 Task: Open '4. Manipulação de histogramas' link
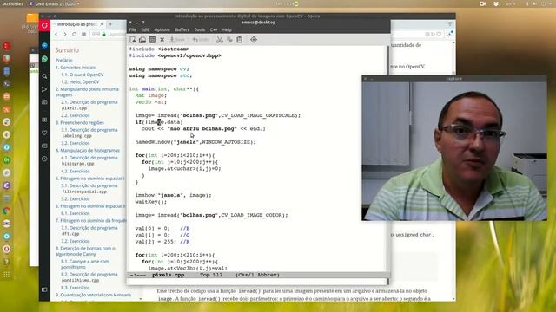tap(88, 150)
